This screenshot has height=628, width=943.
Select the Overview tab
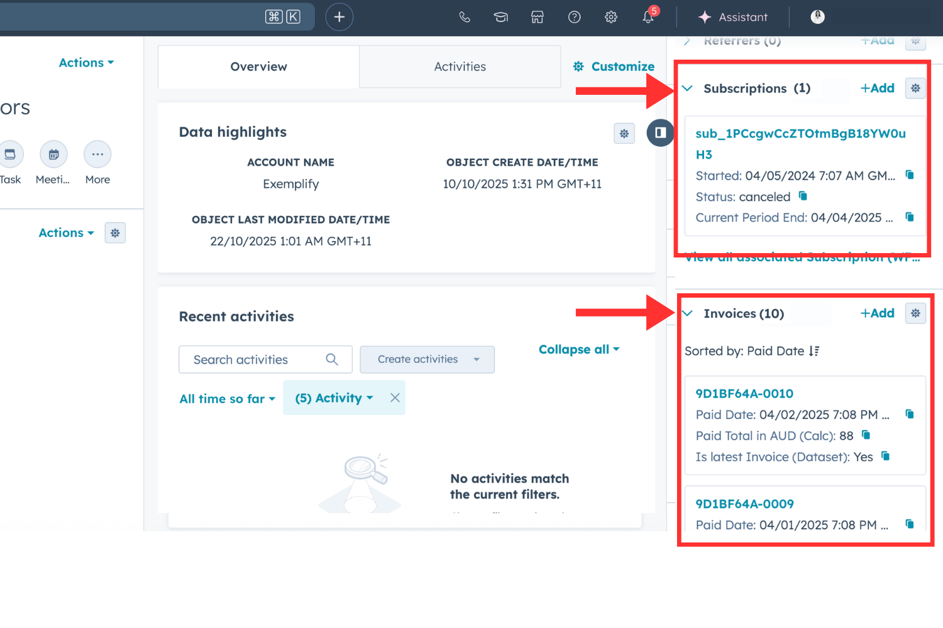click(258, 67)
